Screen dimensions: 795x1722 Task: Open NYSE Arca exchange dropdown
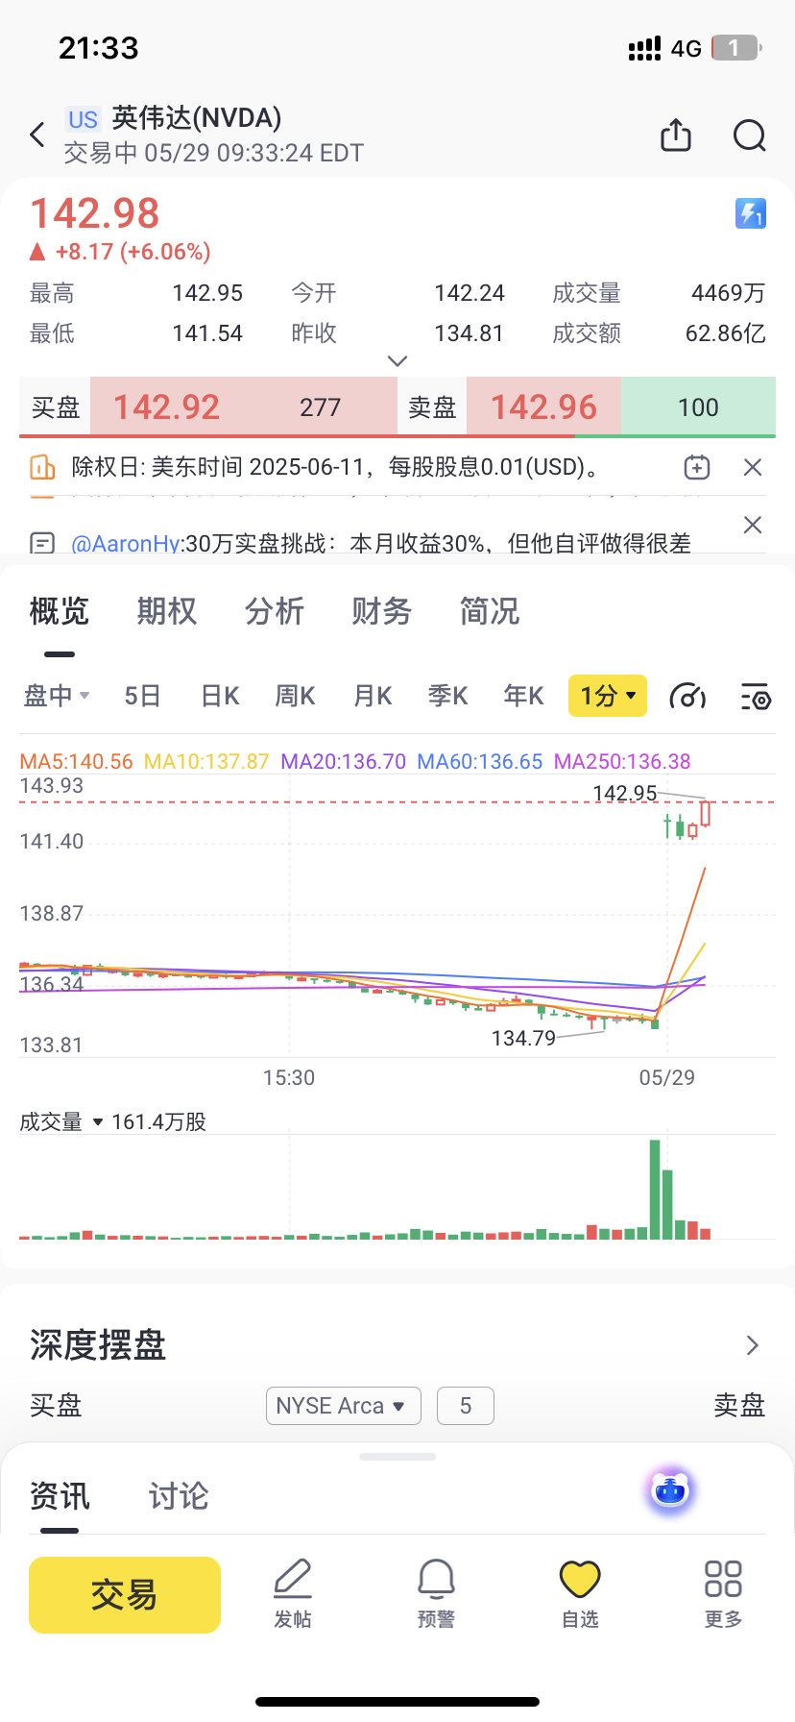(x=344, y=1406)
